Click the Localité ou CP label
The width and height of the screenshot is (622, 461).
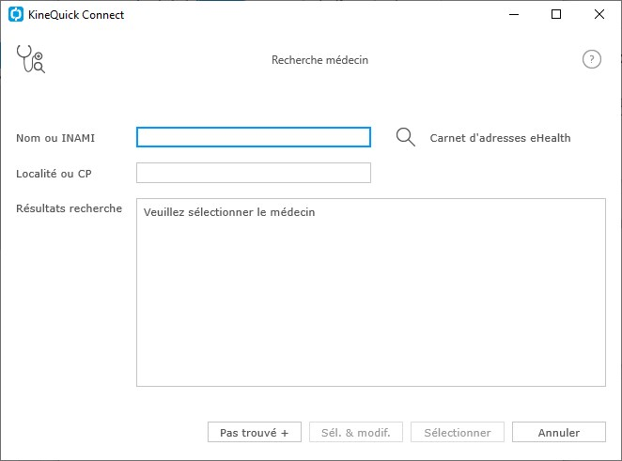(x=54, y=174)
